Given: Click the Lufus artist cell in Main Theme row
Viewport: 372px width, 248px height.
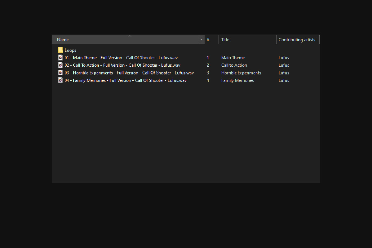Looking at the screenshot, I should coord(284,58).
